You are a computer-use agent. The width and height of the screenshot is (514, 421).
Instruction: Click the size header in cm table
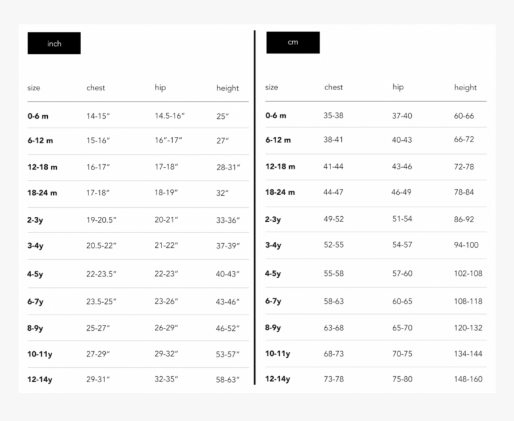pos(271,87)
